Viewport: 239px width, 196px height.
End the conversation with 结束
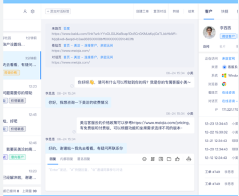click(191, 11)
